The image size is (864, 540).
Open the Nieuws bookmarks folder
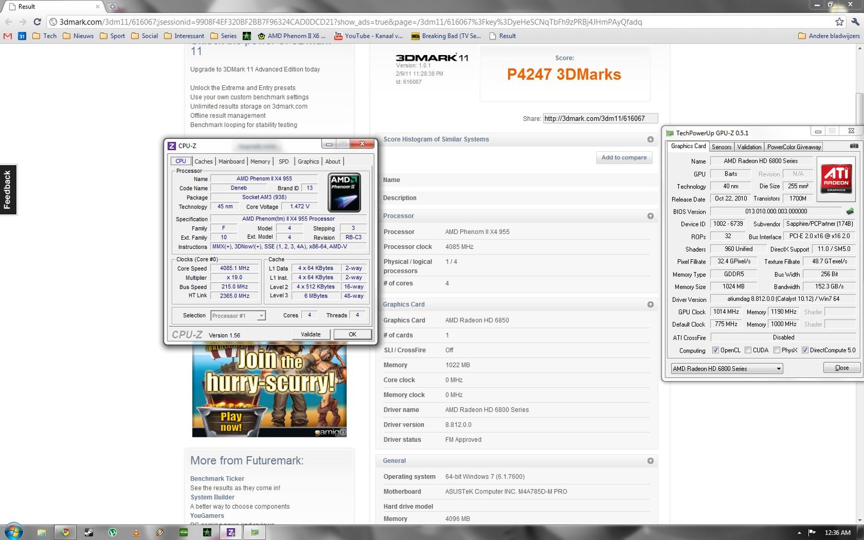pyautogui.click(x=78, y=36)
